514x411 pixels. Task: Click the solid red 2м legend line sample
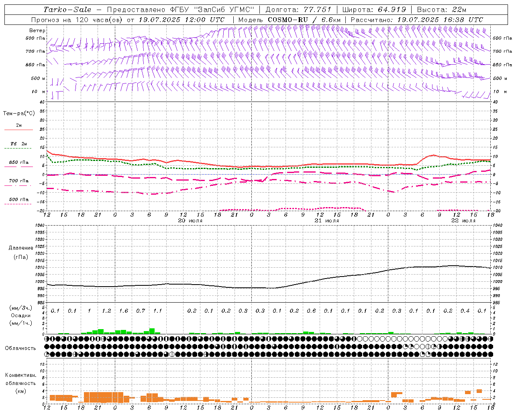[18, 130]
